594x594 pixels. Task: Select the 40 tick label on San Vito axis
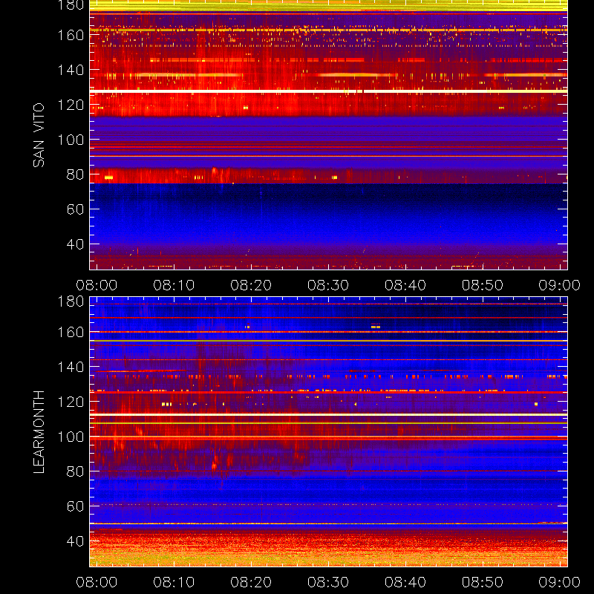tap(75, 244)
